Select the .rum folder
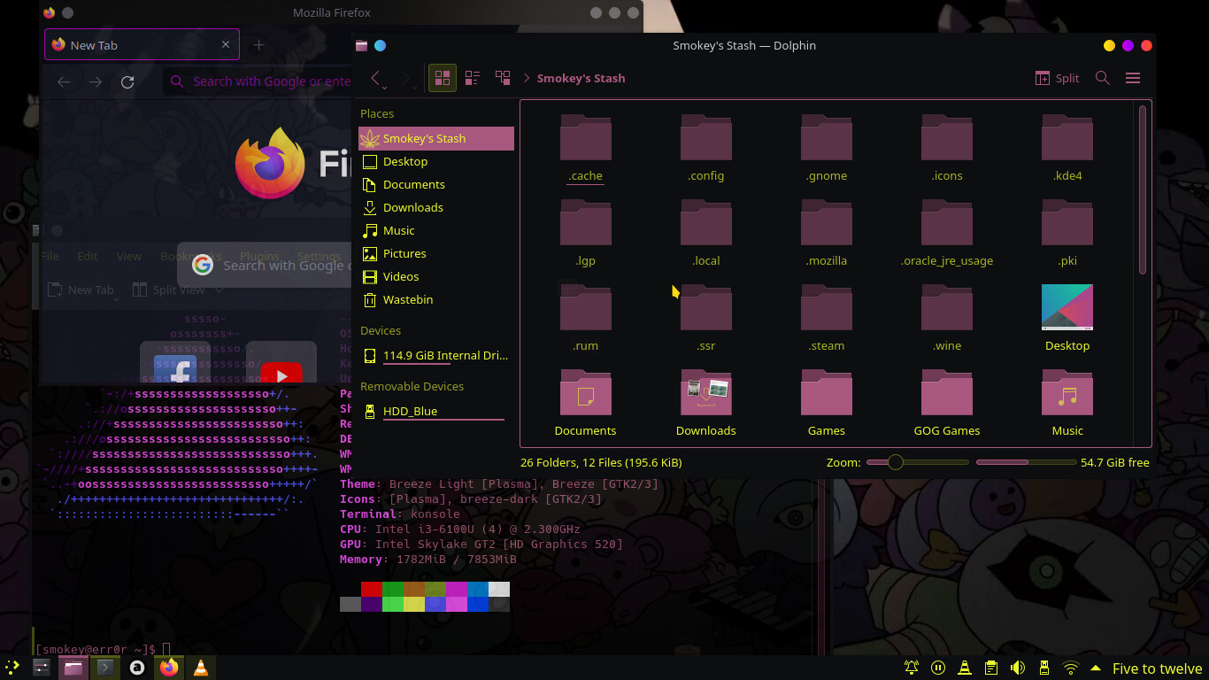This screenshot has width=1209, height=680. (x=585, y=319)
